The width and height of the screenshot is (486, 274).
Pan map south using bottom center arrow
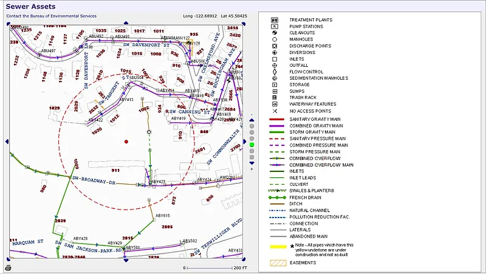(x=126, y=261)
